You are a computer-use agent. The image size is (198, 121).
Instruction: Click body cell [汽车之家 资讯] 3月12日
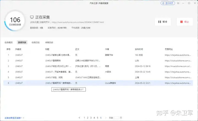pos(88,66)
